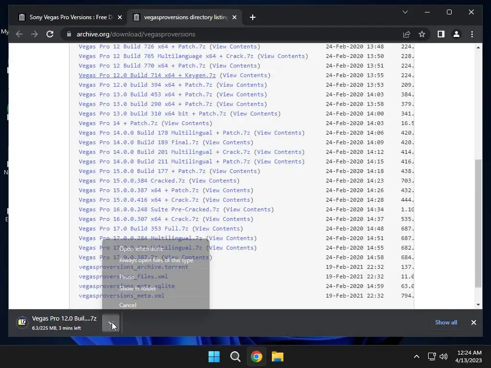Show hidden system tray icons
Screen dimensions: 491x368
(417, 356)
